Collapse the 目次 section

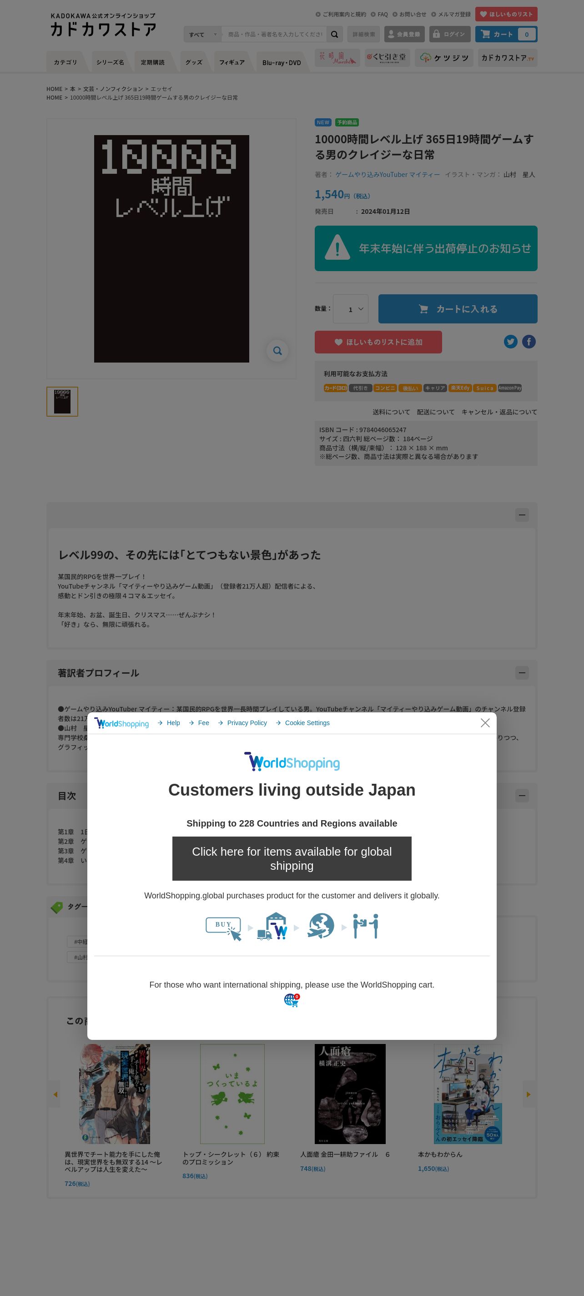point(522,796)
